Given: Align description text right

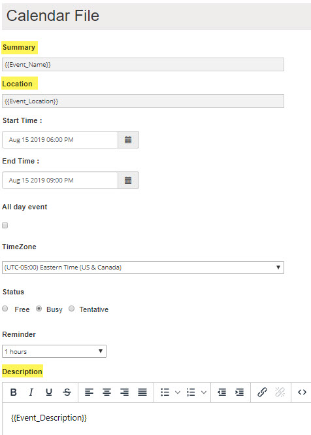Looking at the screenshot, I should (124, 392).
